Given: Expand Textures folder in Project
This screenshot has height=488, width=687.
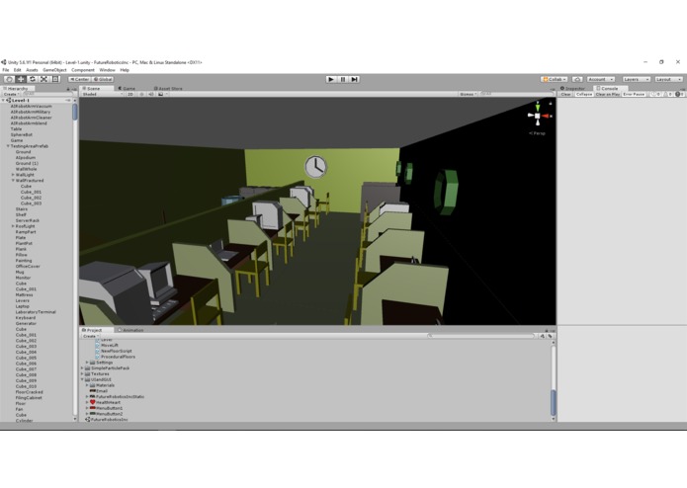Looking at the screenshot, I should [82, 373].
